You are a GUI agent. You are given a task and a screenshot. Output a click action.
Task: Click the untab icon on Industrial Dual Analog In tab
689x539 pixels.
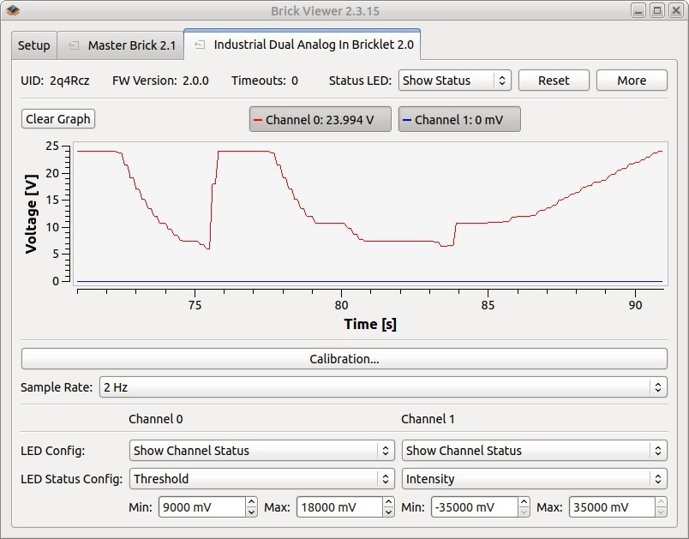click(200, 45)
